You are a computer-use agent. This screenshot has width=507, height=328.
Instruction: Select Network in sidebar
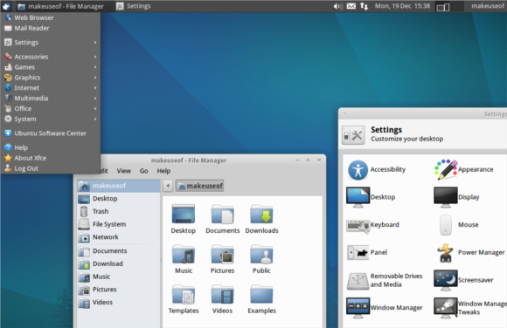119,237
